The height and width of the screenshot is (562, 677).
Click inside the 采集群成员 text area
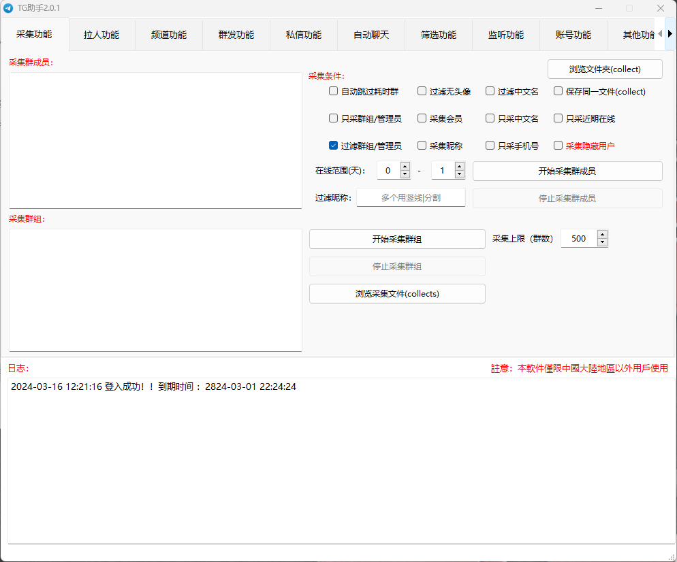(x=155, y=140)
